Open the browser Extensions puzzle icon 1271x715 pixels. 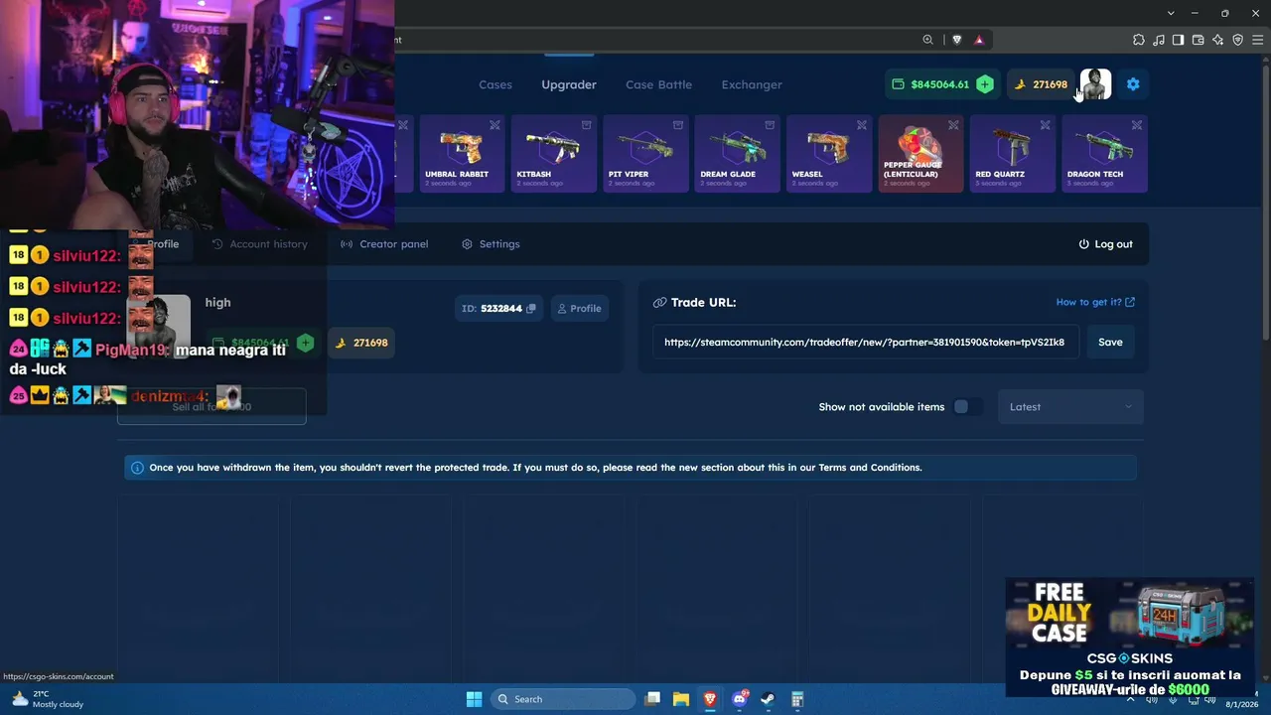[x=1139, y=40]
